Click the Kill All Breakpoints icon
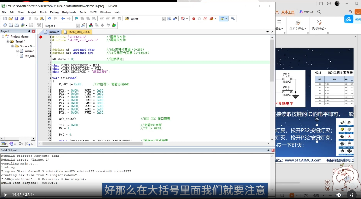This screenshot has width=361, height=199. (x=212, y=19)
